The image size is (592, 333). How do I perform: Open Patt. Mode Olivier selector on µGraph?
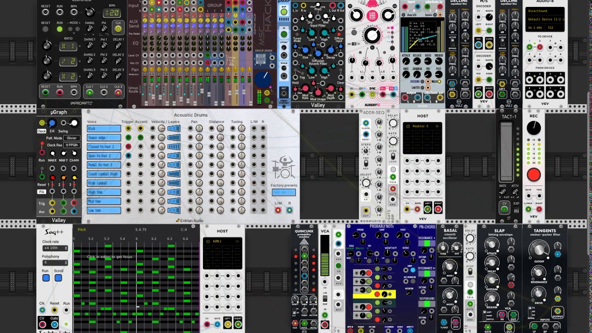click(72, 138)
